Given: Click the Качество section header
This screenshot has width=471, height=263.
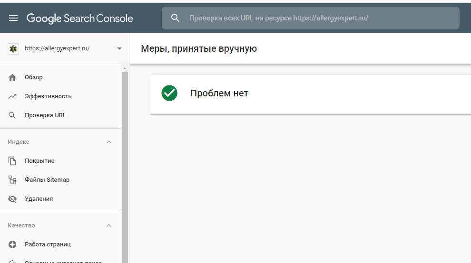Looking at the screenshot, I should (x=21, y=225).
